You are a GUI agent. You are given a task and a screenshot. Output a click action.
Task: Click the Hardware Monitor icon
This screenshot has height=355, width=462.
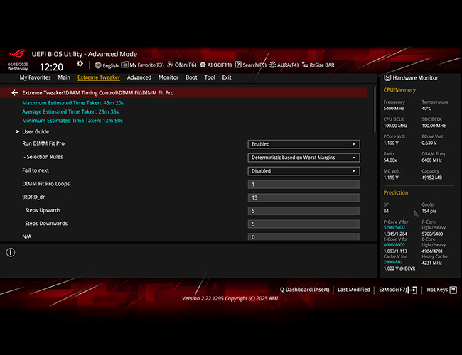(x=387, y=77)
